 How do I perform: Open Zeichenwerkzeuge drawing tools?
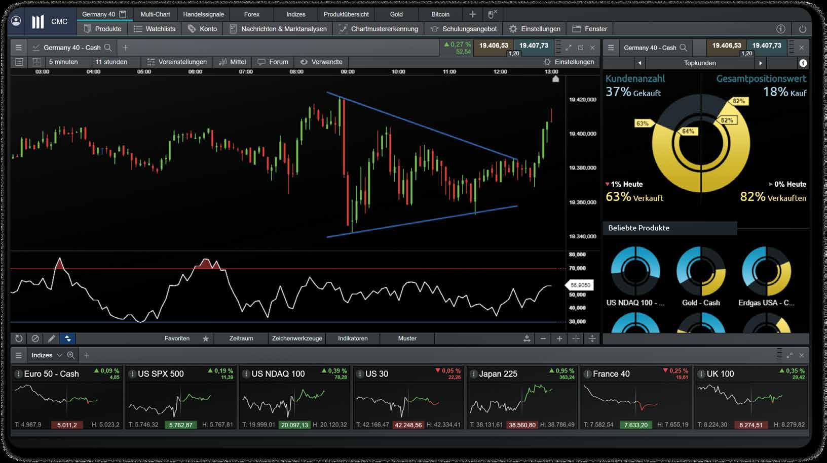[x=297, y=339]
